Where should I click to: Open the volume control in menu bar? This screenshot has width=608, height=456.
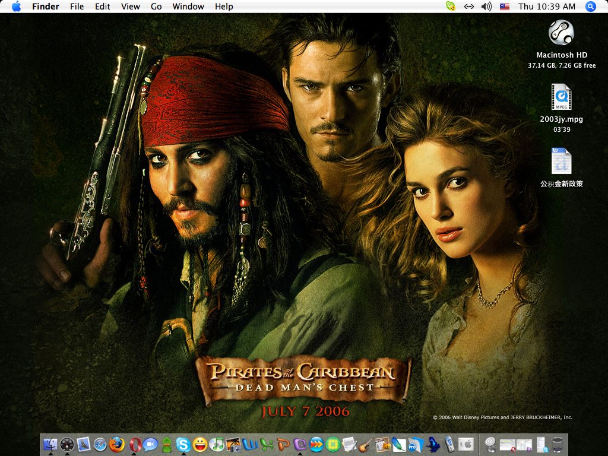[x=486, y=7]
